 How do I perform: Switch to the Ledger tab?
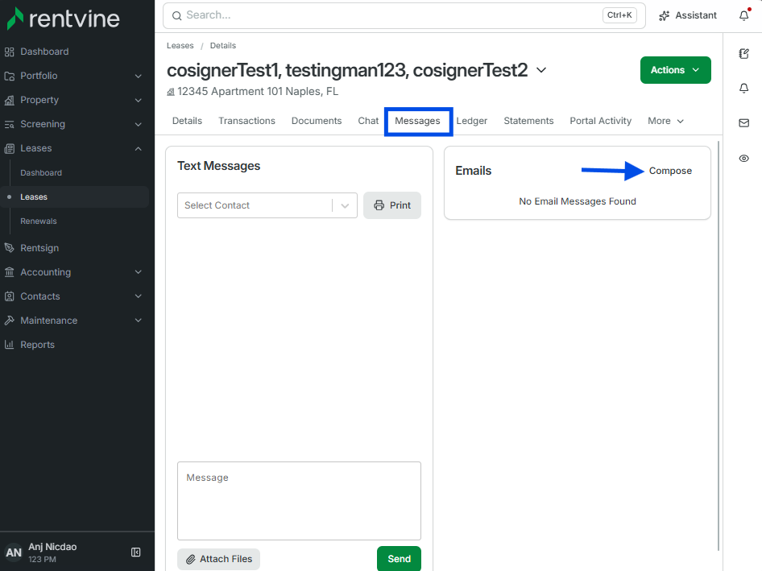tap(471, 121)
